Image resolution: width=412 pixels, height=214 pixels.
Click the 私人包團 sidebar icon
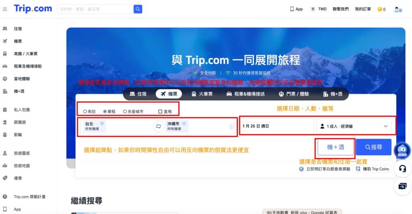click(x=5, y=110)
